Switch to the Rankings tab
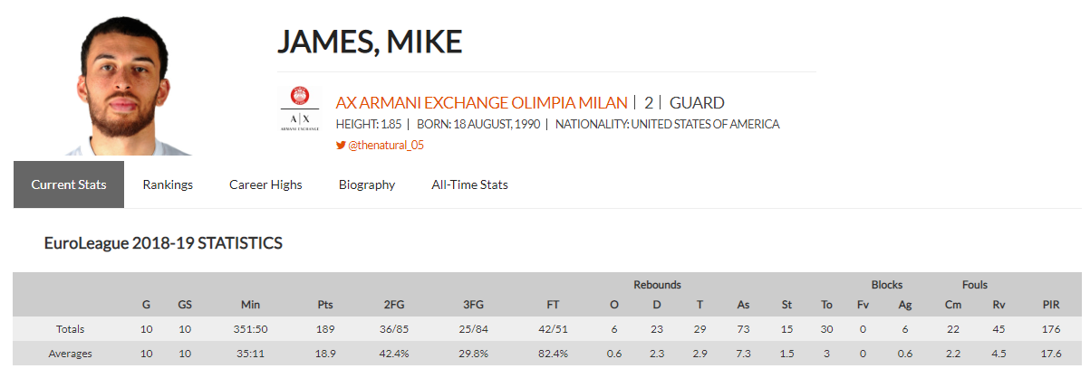Viewport: 1090px width, 378px height. click(168, 184)
